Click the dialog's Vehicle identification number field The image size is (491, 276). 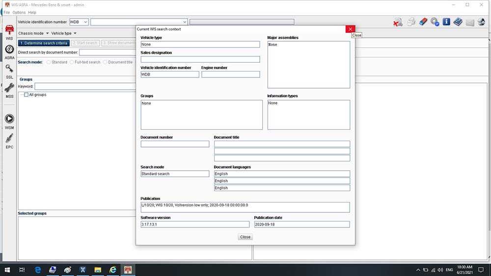(170, 75)
